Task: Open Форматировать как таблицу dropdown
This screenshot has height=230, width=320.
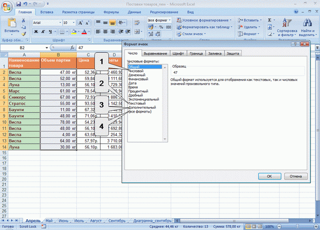Action: point(204,27)
